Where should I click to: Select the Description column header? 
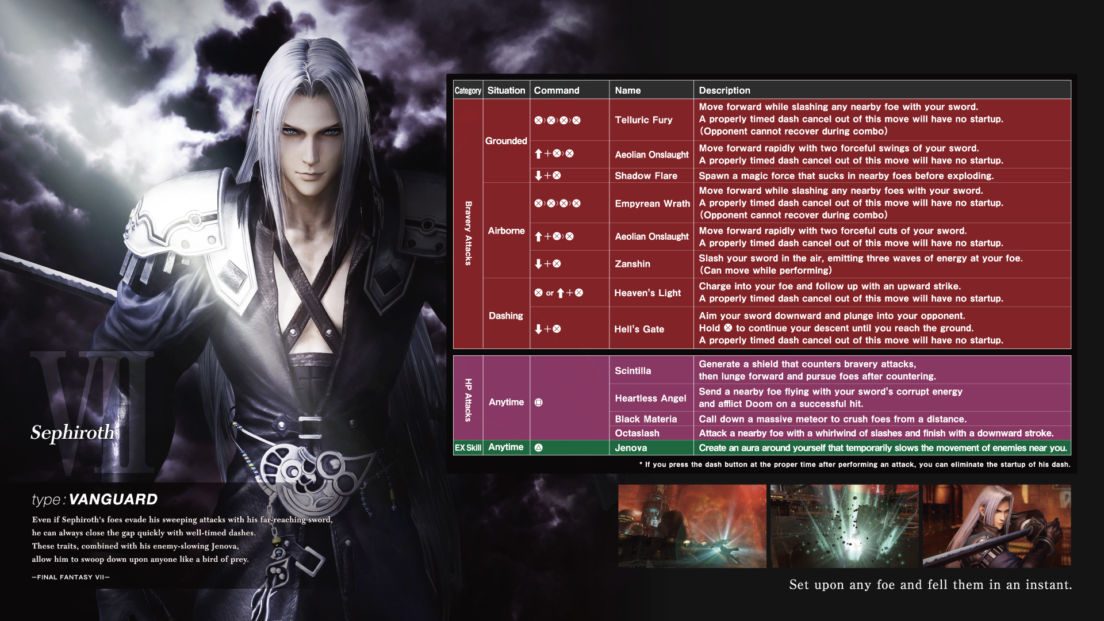click(x=724, y=90)
